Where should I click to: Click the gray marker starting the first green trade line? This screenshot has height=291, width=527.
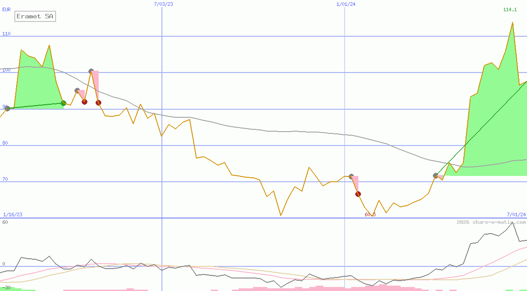click(7, 108)
